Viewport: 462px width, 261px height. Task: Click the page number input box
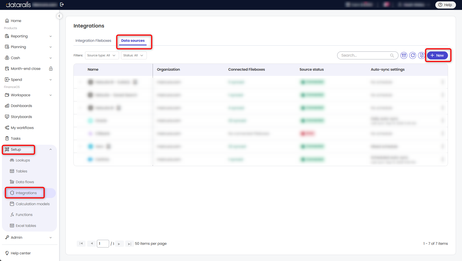tap(103, 243)
